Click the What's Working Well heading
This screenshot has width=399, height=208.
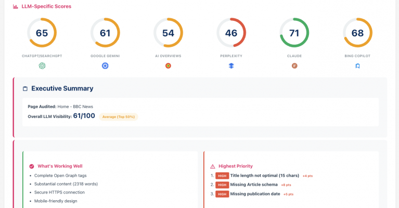coord(60,166)
